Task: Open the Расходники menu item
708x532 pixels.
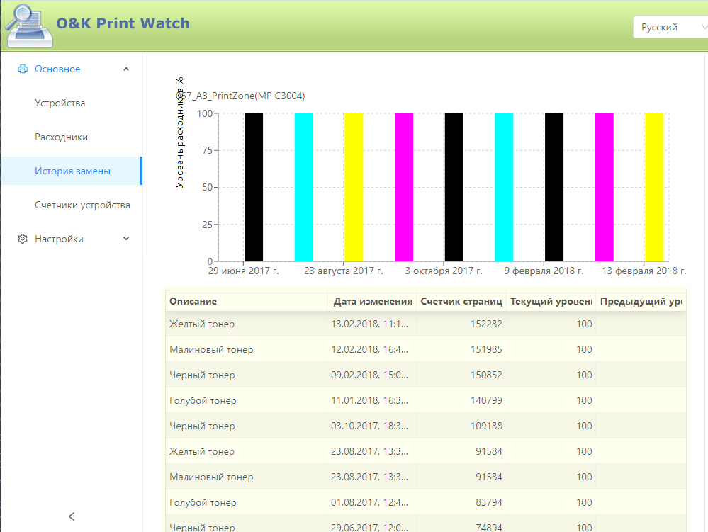Action: point(62,137)
